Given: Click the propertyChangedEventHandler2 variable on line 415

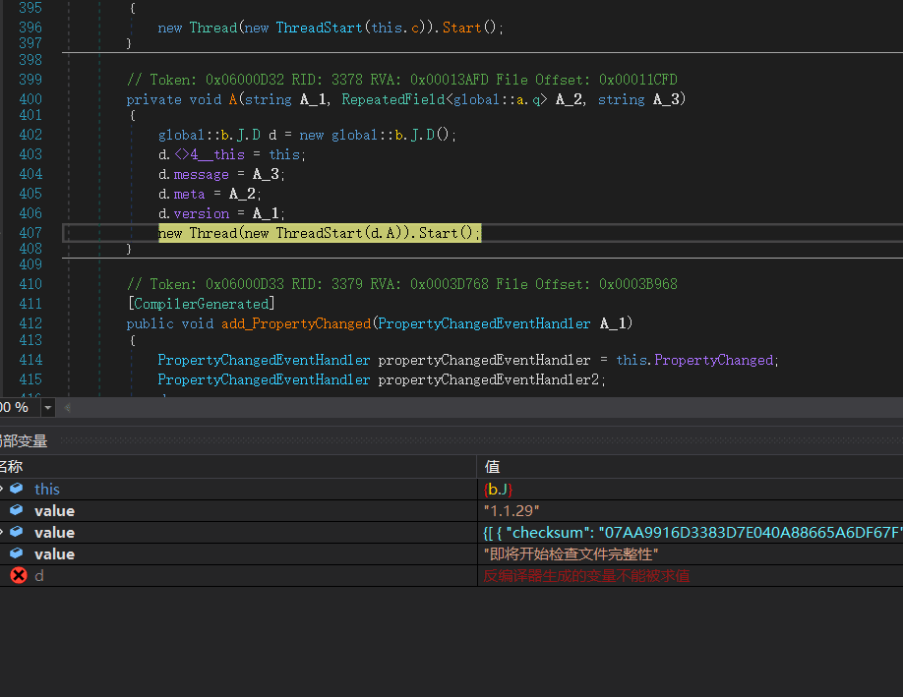Looking at the screenshot, I should 488,379.
